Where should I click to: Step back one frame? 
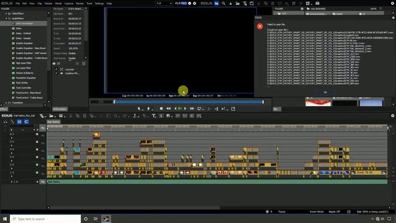(x=175, y=109)
